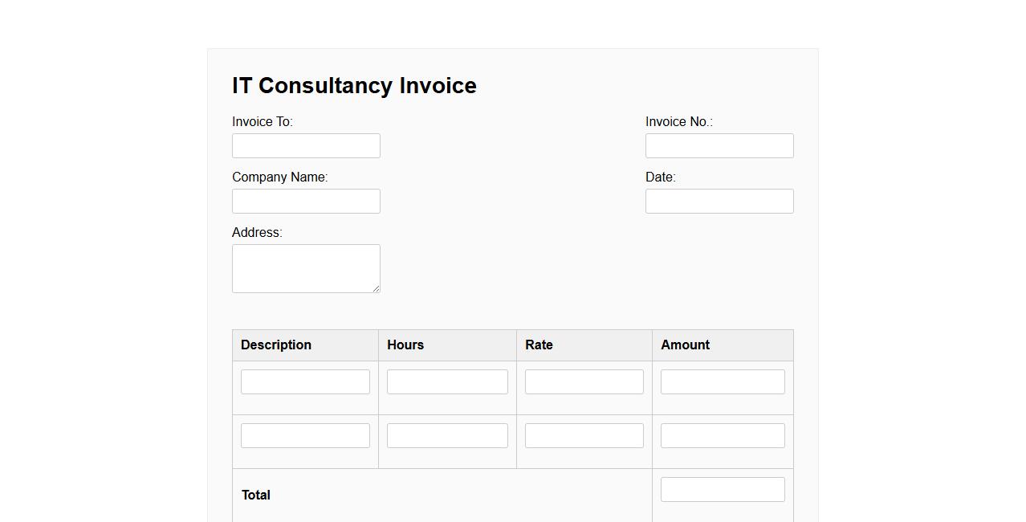Click the 'Company Name:' label
Image resolution: width=1026 pixels, height=522 pixels.
[279, 177]
